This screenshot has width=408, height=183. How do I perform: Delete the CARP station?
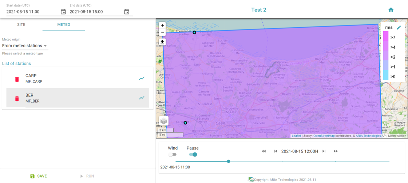pyautogui.click(x=17, y=79)
